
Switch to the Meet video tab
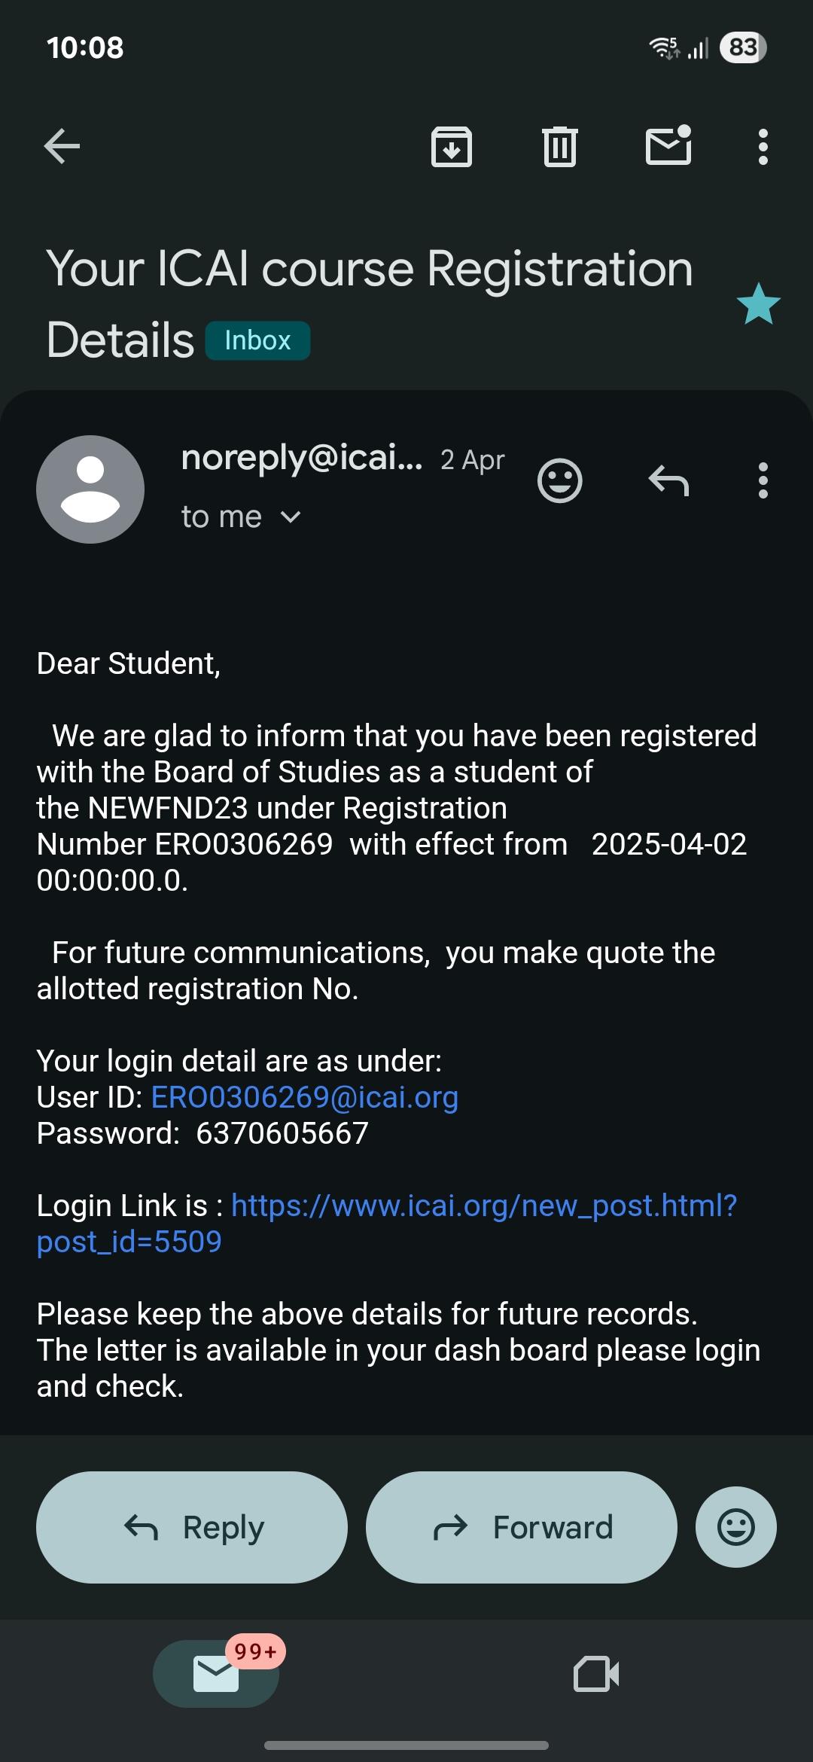pyautogui.click(x=596, y=1673)
